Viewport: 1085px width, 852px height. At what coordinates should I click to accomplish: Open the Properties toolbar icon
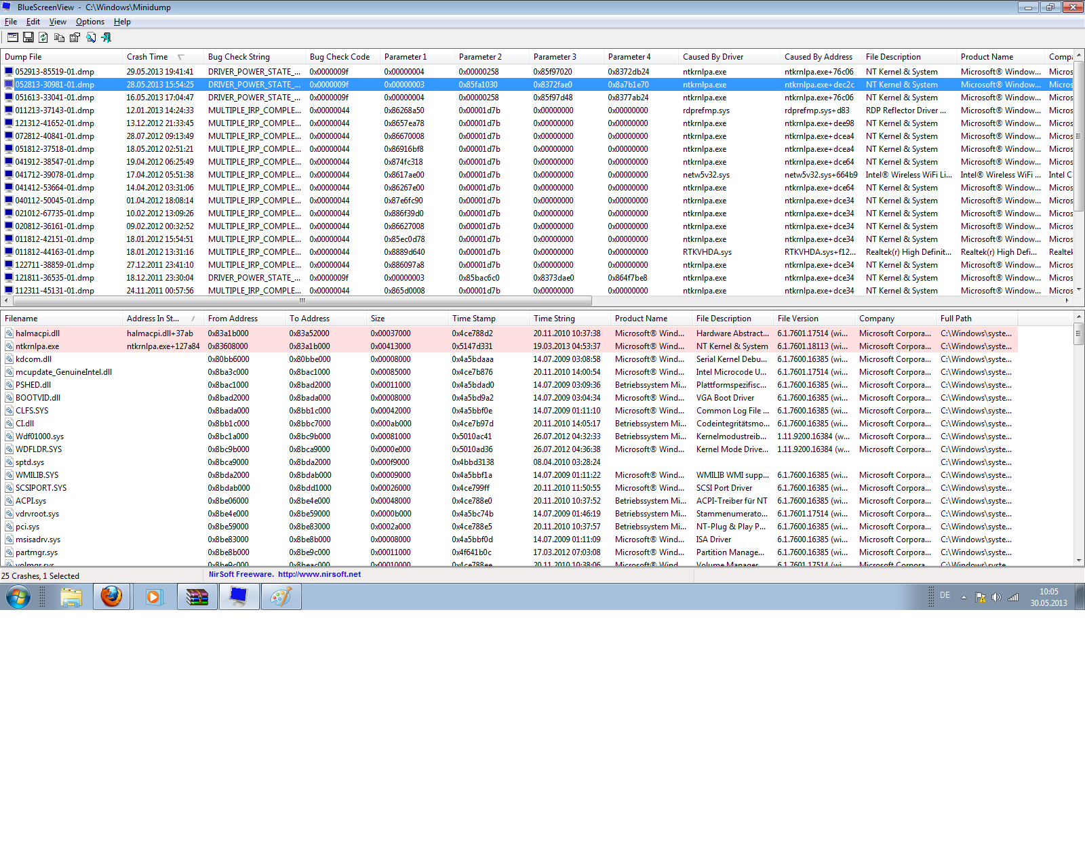point(75,37)
